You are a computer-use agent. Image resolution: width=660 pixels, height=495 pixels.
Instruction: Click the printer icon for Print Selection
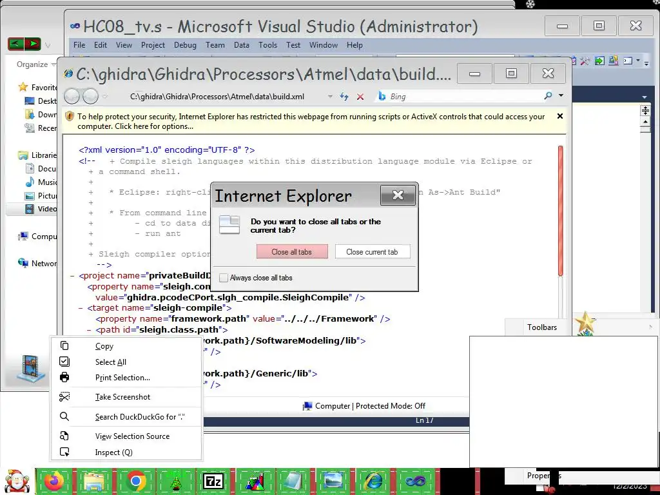click(x=64, y=377)
